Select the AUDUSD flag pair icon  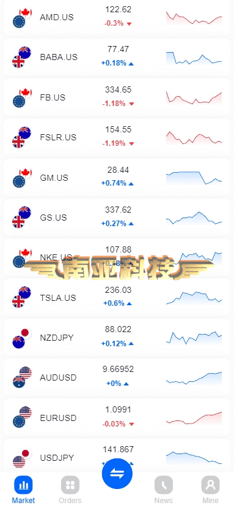click(22, 377)
